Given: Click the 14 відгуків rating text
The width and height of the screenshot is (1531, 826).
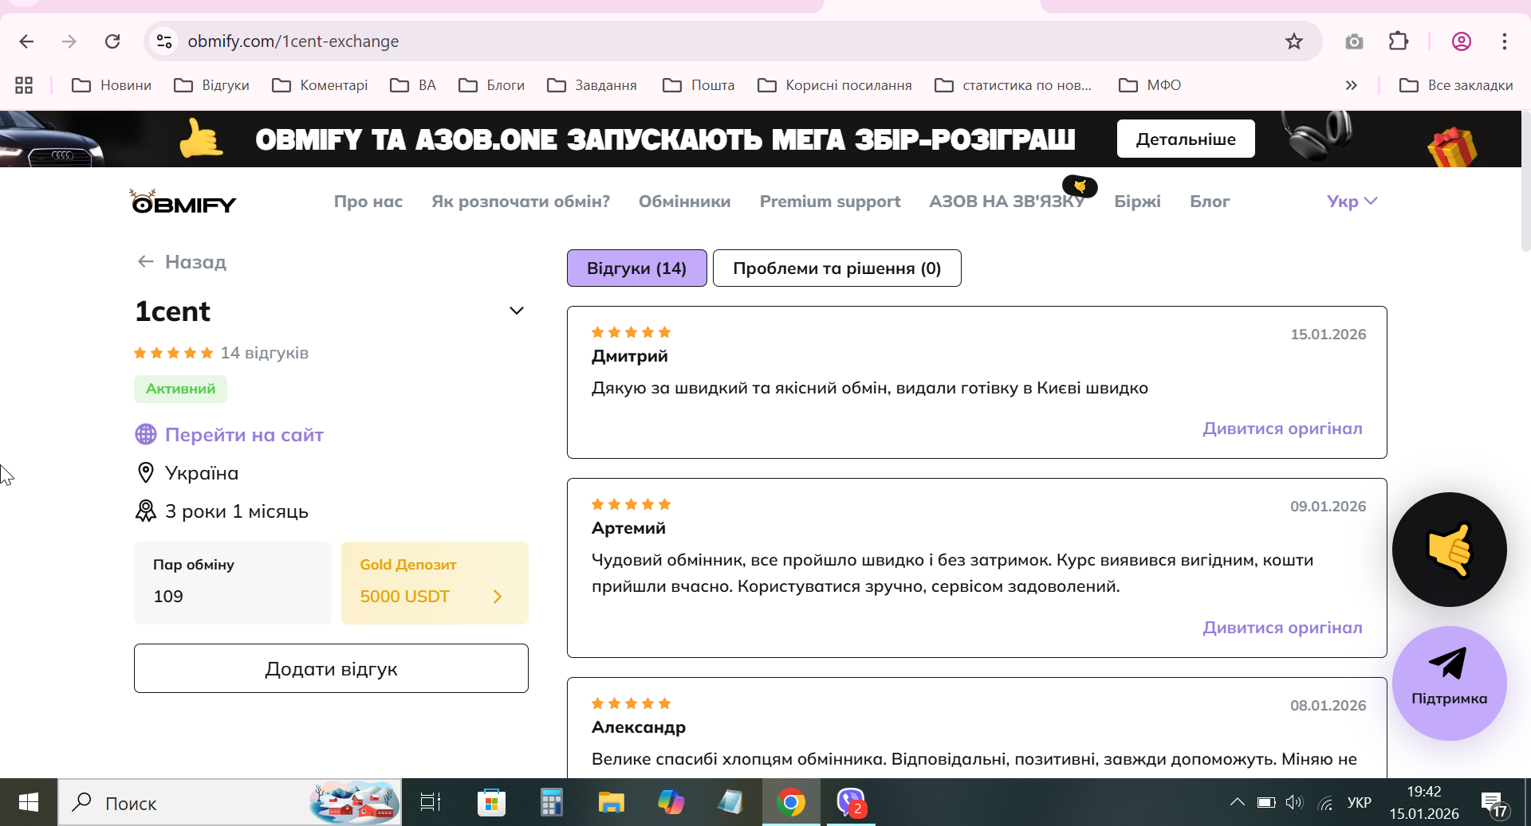Looking at the screenshot, I should [265, 353].
